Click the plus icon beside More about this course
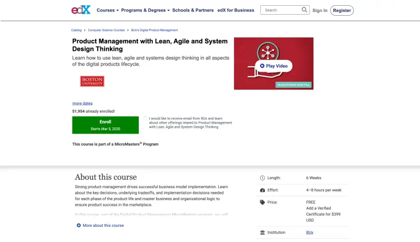 (x=78, y=225)
